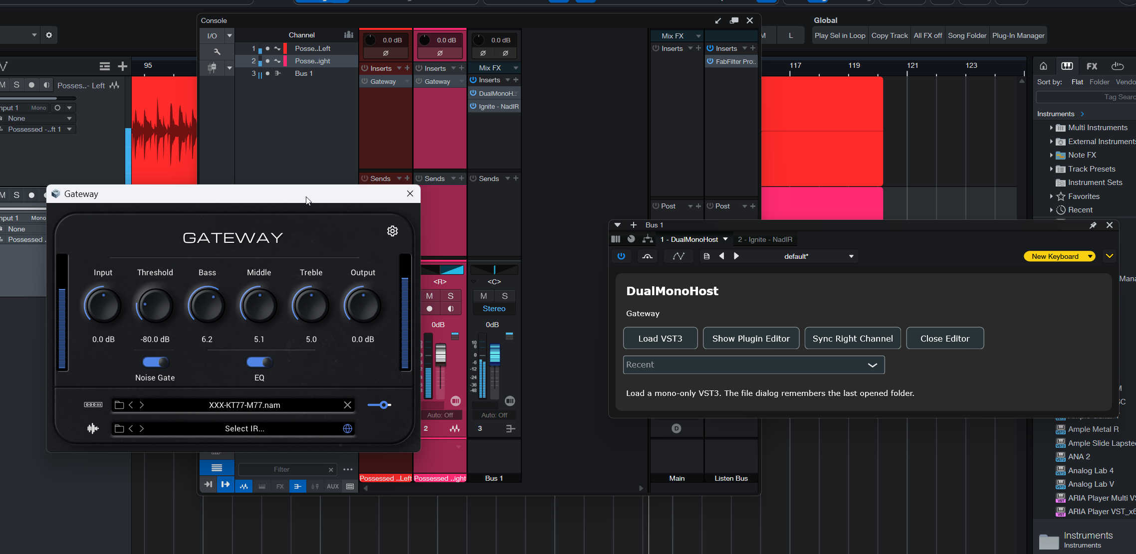This screenshot has width=1136, height=554.
Task: Solo the Posses Left track
Action: point(16,85)
